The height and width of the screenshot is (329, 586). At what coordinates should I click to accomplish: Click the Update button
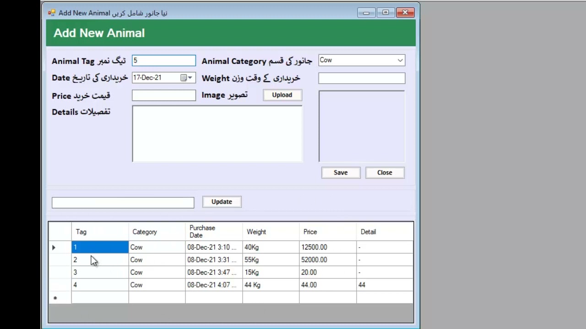222,202
